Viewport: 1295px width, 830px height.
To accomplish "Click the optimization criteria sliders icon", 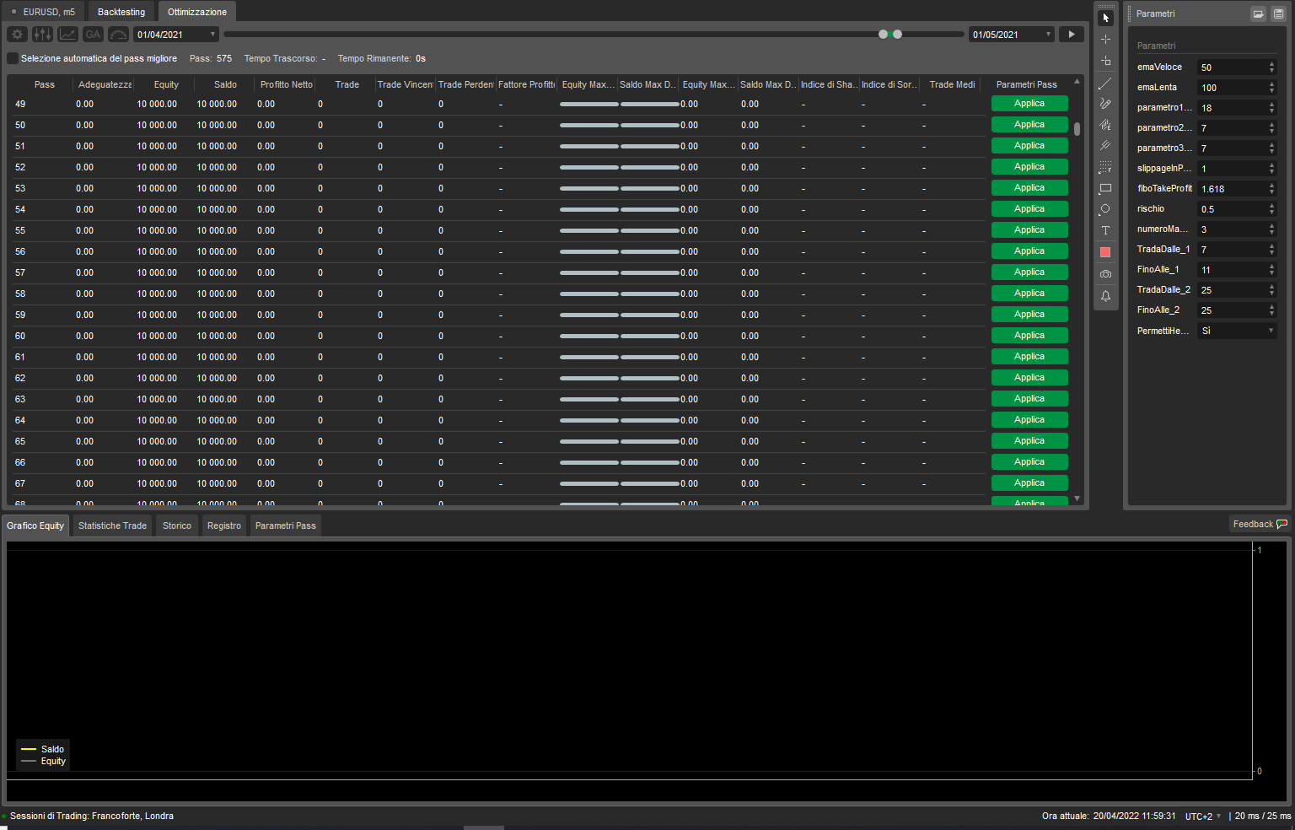I will click(x=42, y=35).
